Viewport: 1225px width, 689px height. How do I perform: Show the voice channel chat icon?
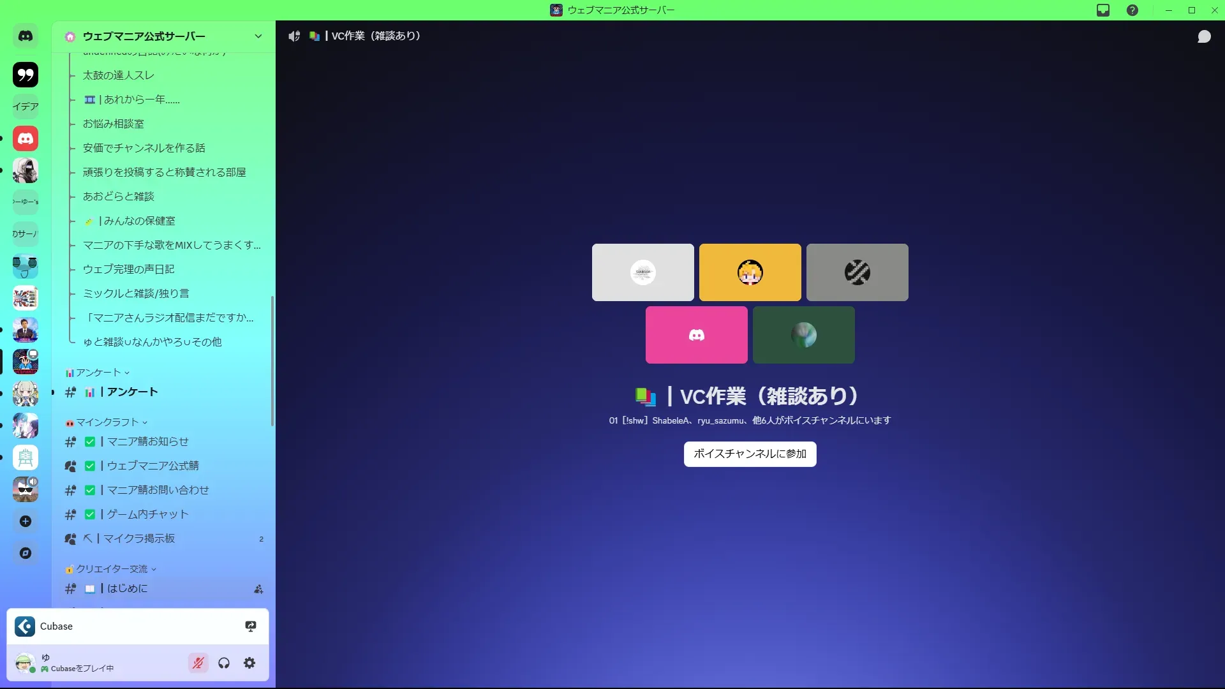pos(1204,37)
